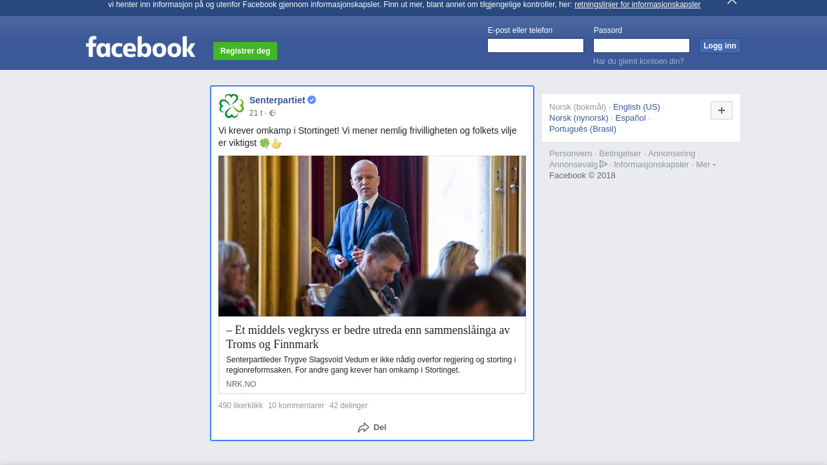Viewport: 827px width, 465px height.
Task: Open the retningslinjer for informasjonskapsler link
Action: [x=637, y=5]
